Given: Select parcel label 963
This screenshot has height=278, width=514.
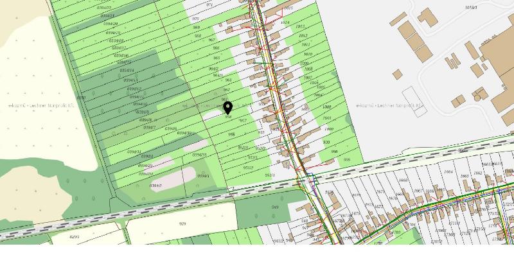Looking at the screenshot, I should pyautogui.click(x=228, y=80).
